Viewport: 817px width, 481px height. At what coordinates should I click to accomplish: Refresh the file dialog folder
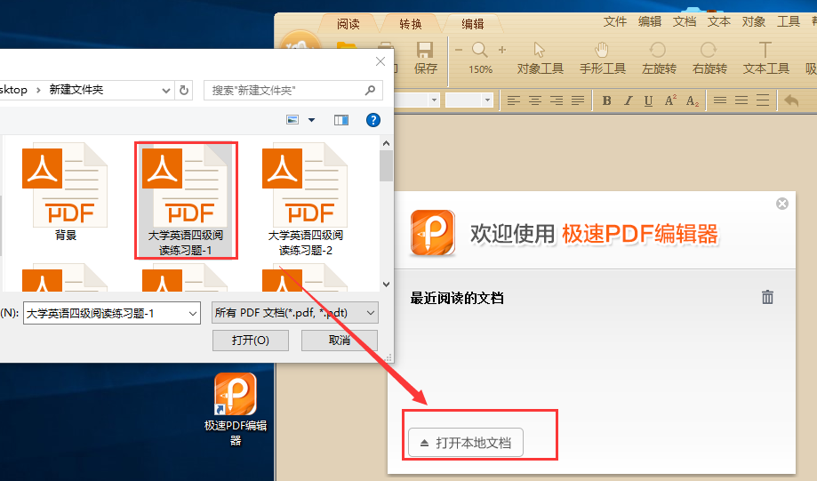pos(184,90)
